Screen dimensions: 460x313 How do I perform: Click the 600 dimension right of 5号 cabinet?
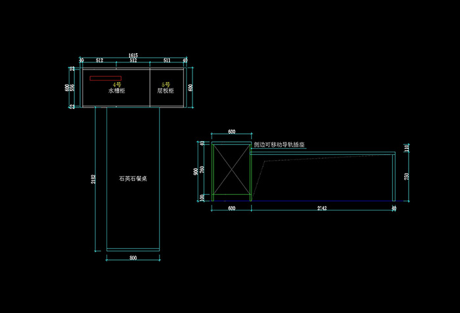(191, 87)
